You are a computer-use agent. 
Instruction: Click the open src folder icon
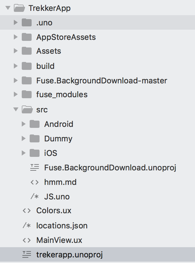tap(27, 109)
